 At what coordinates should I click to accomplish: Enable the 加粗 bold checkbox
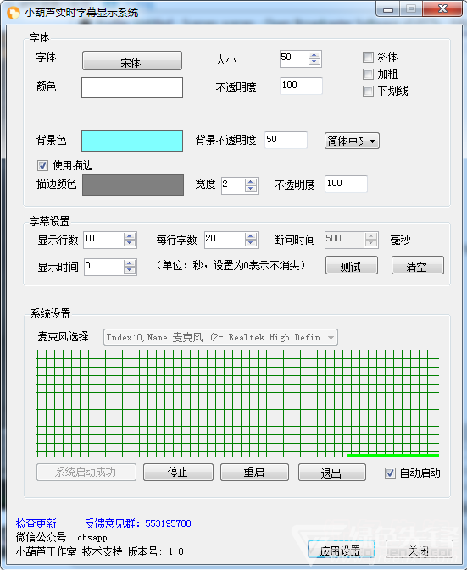pos(368,75)
